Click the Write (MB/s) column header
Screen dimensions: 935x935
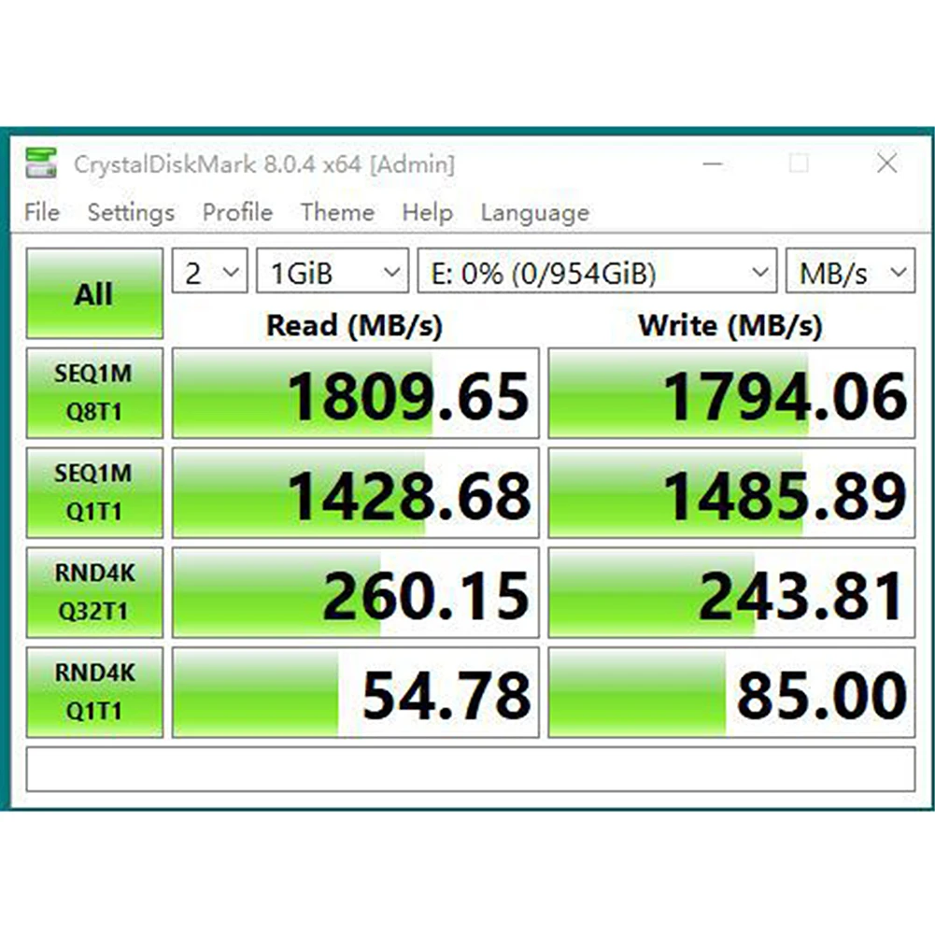730,326
